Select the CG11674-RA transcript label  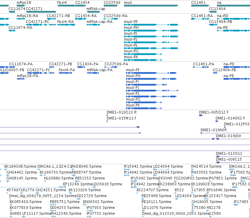coord(20,28)
